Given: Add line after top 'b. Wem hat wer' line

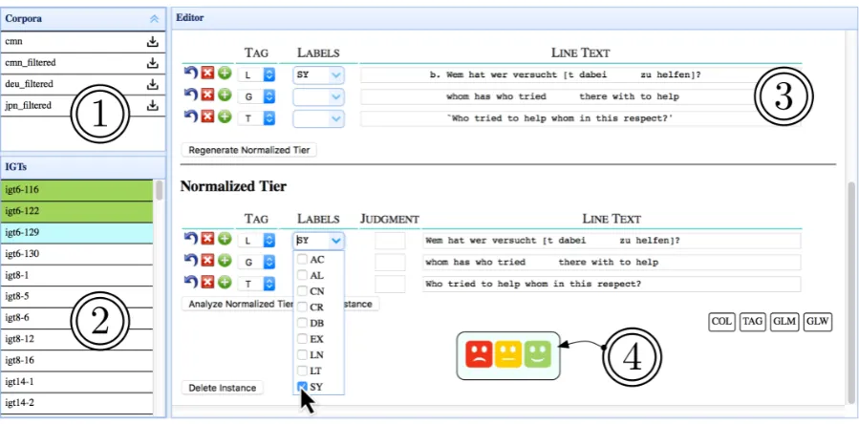Looking at the screenshot, I should click(225, 74).
